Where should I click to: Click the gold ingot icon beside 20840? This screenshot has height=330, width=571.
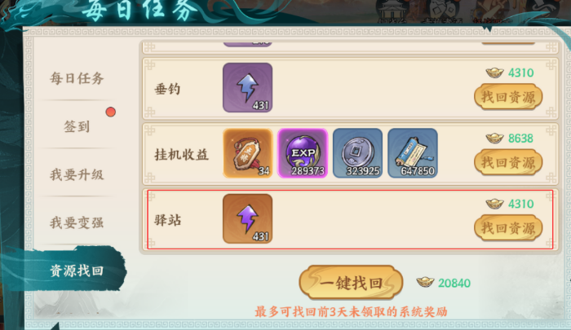(x=425, y=282)
